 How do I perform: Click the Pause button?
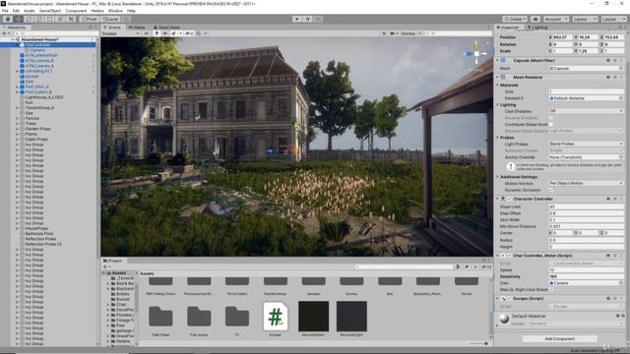click(308, 19)
